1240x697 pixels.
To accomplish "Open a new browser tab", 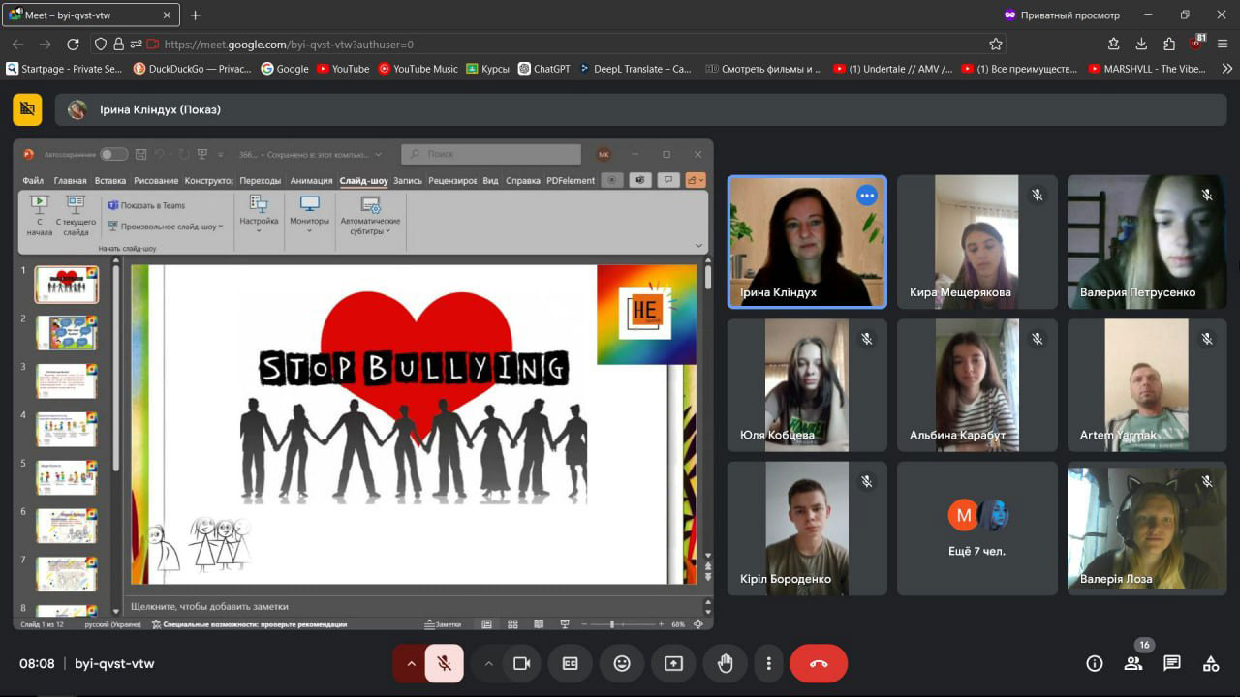I will coord(196,15).
